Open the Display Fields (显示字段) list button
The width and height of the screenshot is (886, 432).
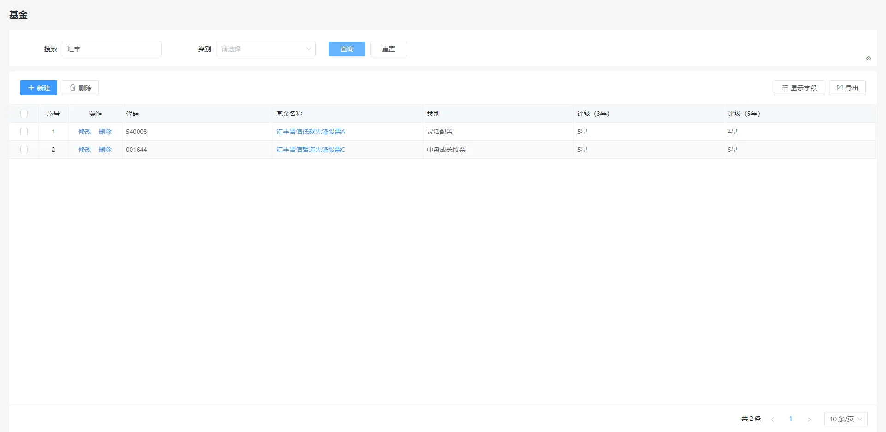[x=798, y=88]
